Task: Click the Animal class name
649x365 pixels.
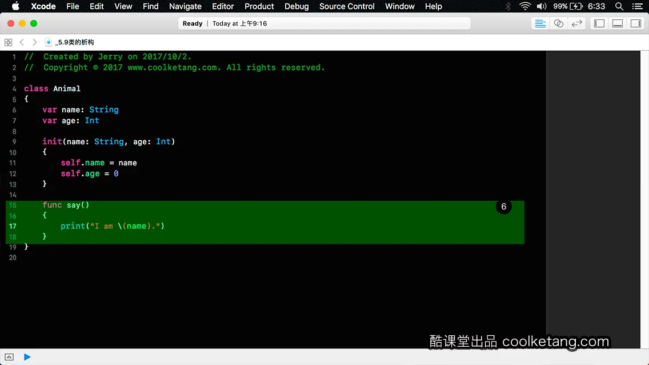Action: [x=67, y=88]
